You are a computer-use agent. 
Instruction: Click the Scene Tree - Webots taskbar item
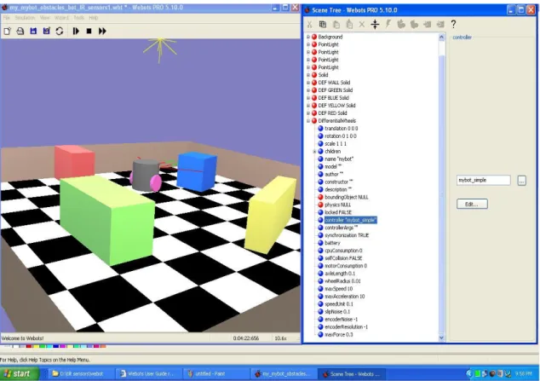(351, 374)
